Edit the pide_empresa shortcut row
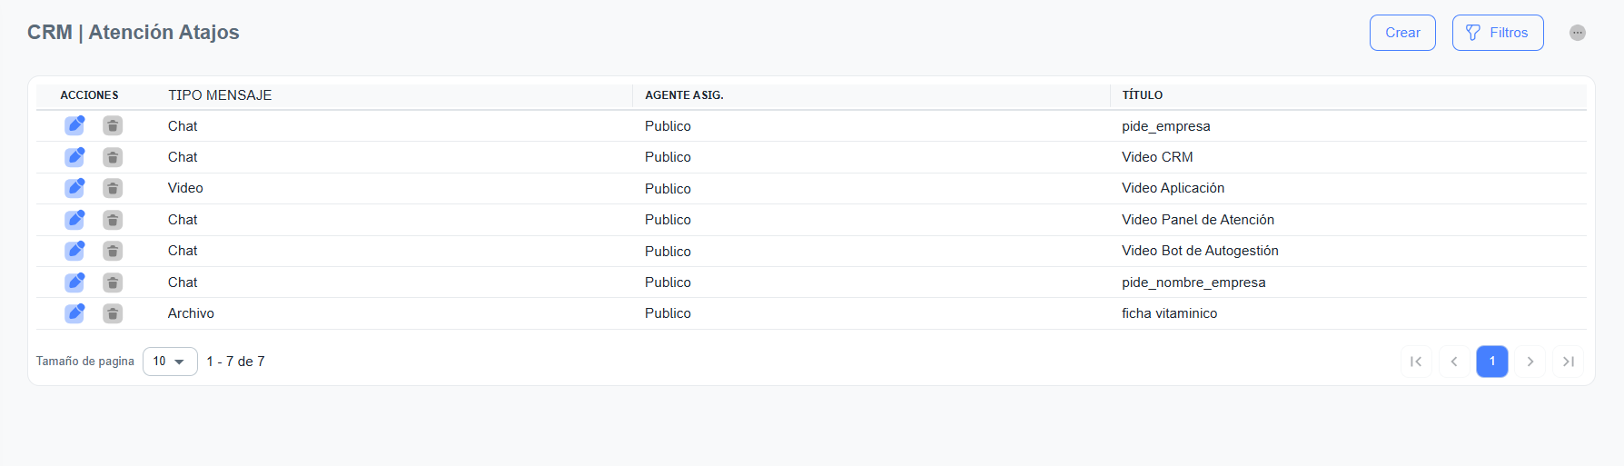Image resolution: width=1624 pixels, height=466 pixels. pyautogui.click(x=74, y=125)
